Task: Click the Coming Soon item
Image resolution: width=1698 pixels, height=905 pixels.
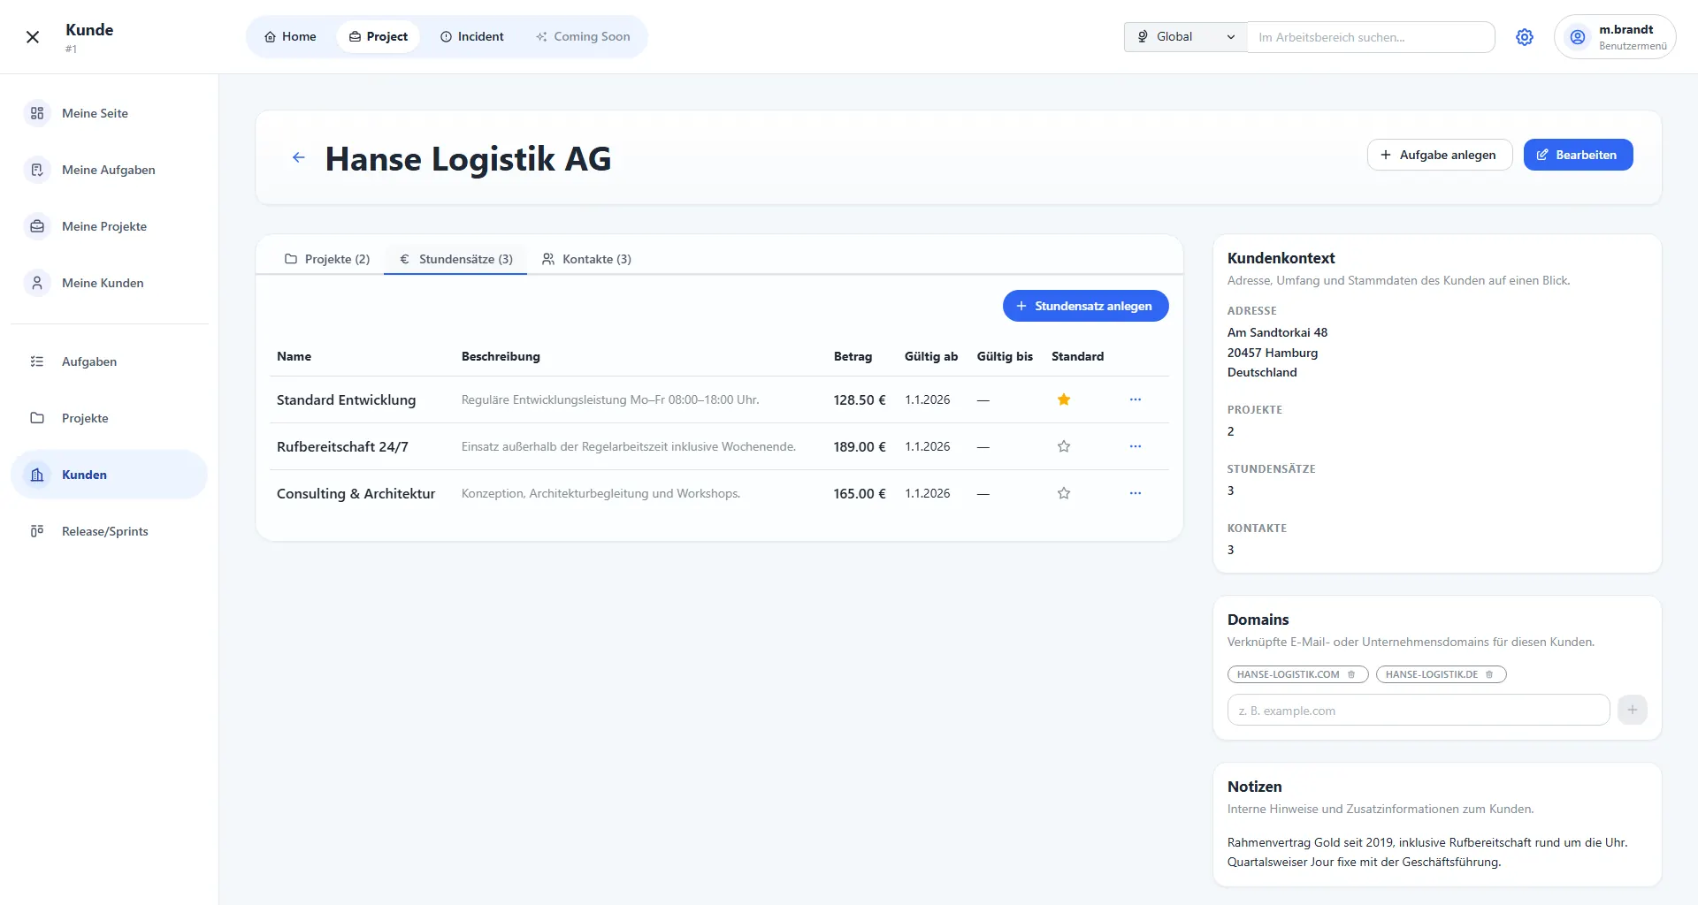Action: 583,37
